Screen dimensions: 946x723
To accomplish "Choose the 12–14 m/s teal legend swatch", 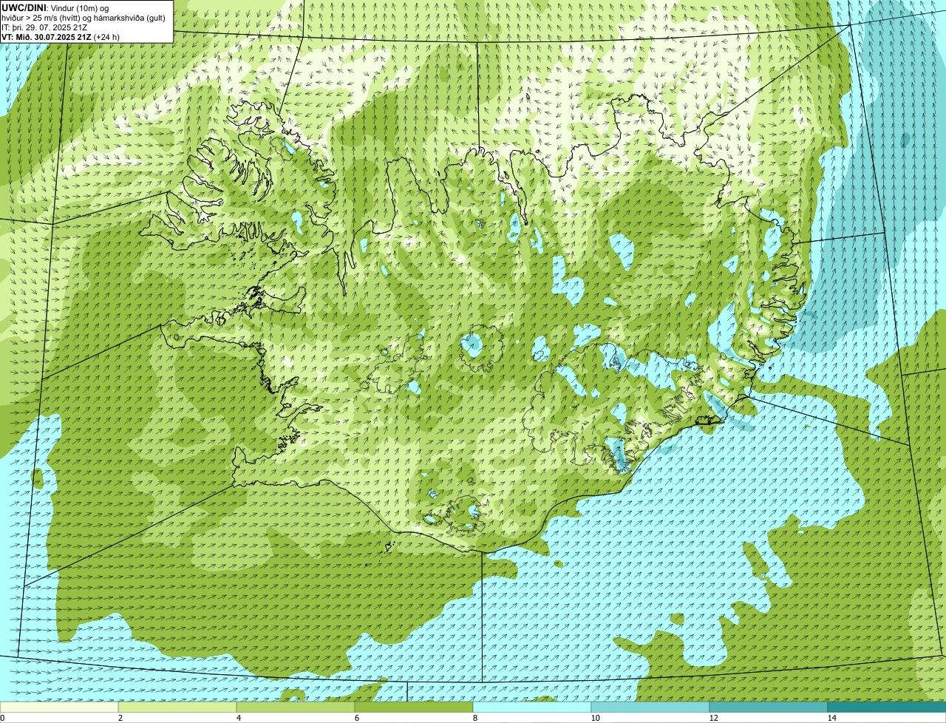I will [x=769, y=707].
